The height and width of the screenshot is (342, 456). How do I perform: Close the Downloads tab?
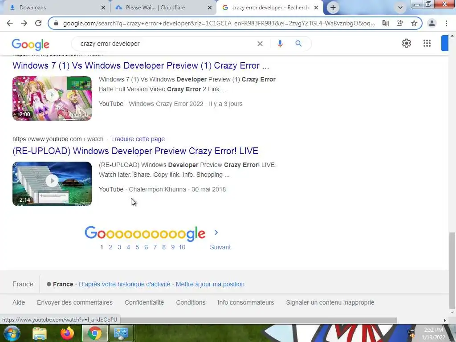point(103,8)
